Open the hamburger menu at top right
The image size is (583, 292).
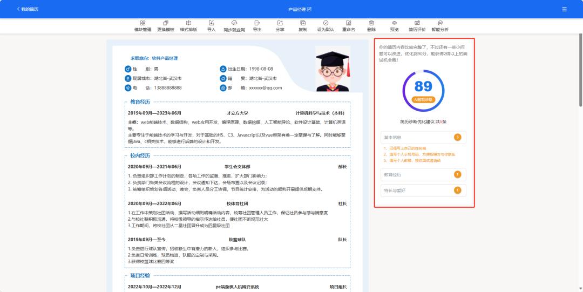[x=564, y=9]
